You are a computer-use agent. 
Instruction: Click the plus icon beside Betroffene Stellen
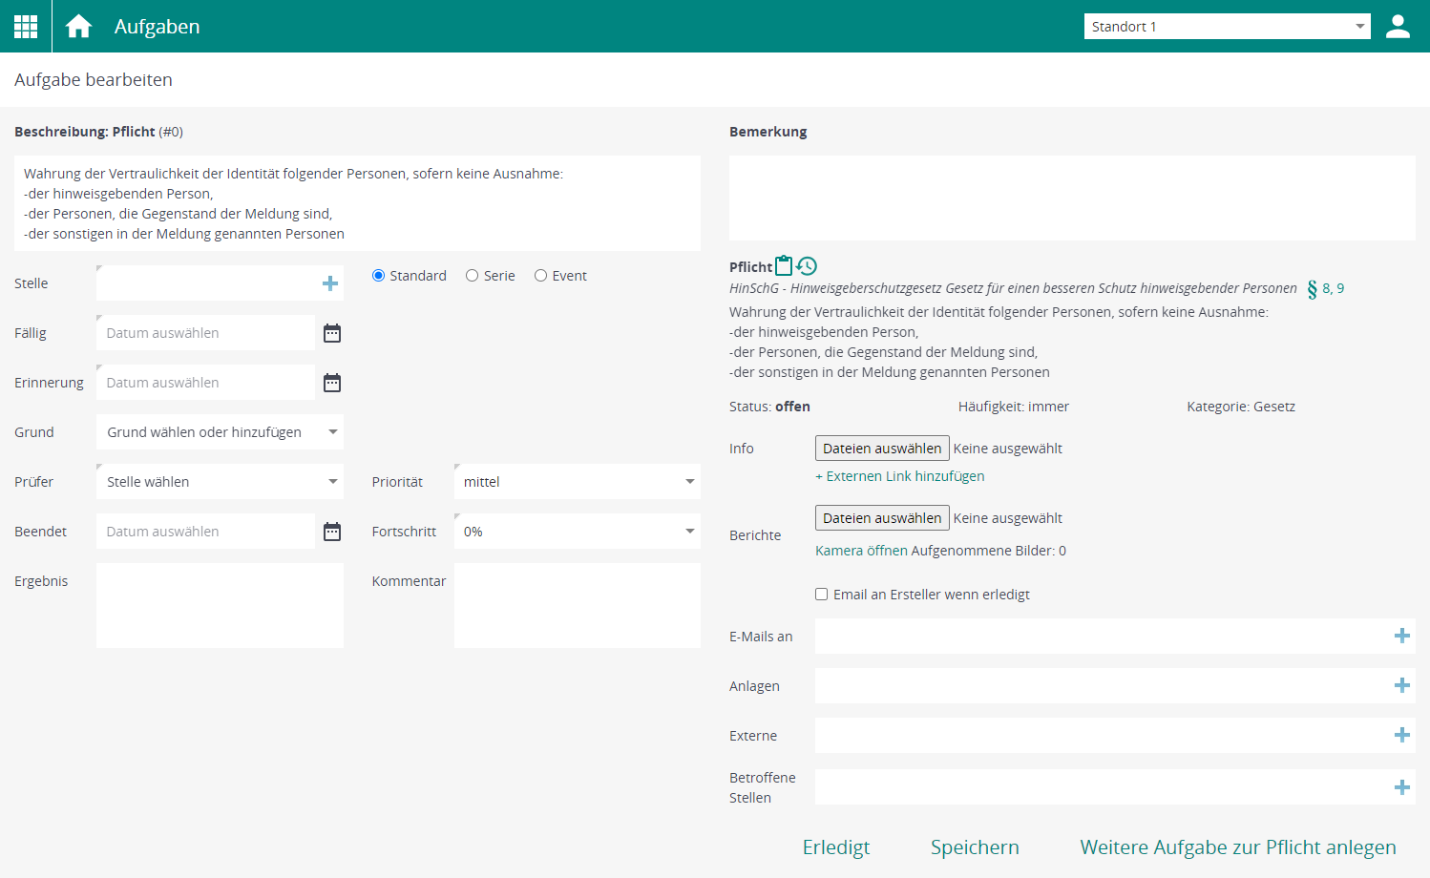[1402, 787]
